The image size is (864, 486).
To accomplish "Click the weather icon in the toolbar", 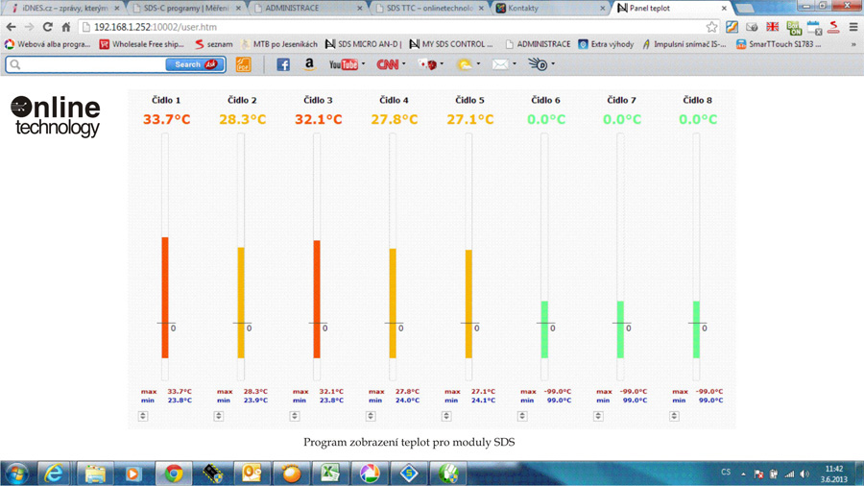I will [x=464, y=64].
